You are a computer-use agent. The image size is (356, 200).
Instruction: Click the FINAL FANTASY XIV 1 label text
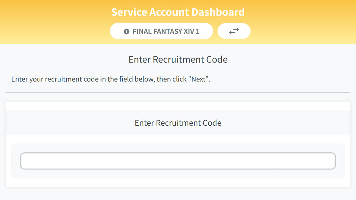point(166,31)
